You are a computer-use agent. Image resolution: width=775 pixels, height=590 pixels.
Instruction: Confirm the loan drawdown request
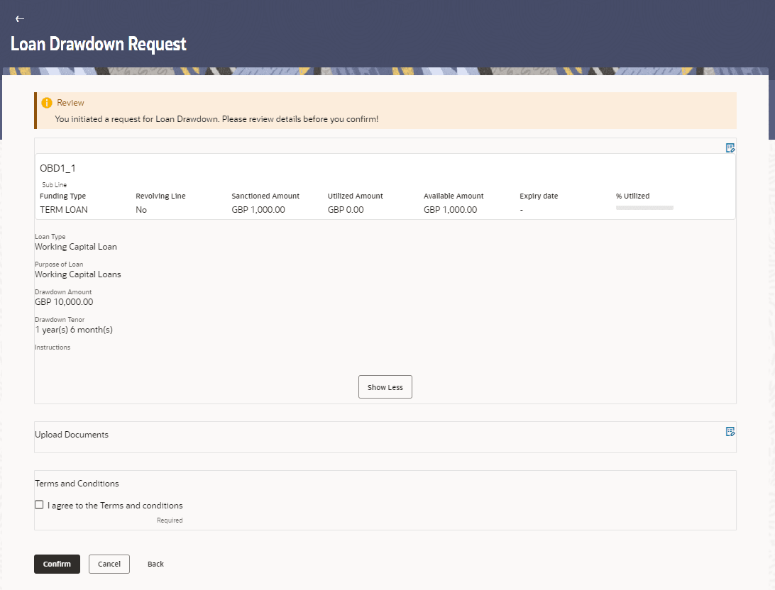(57, 564)
